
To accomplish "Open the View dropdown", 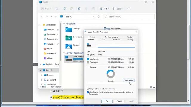I will pyautogui.click(x=118, y=9).
